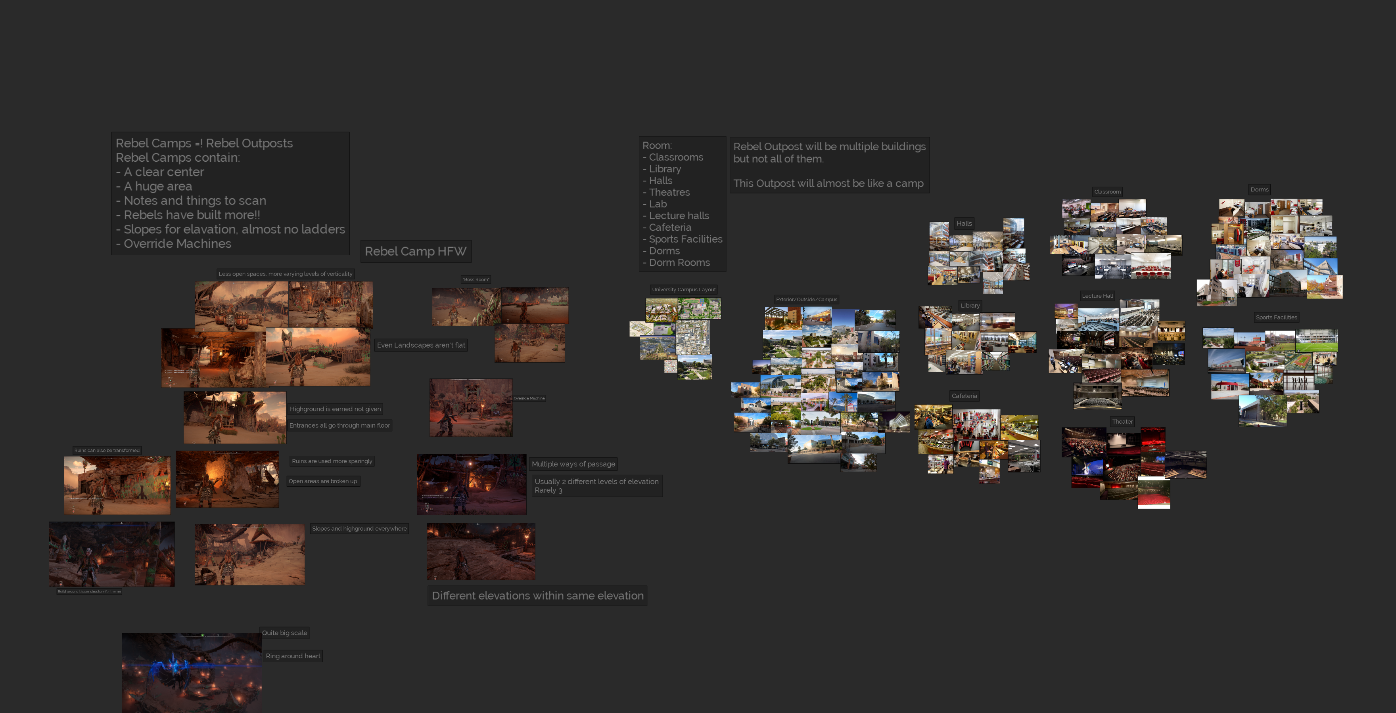Select the screenshot next to "Override Machine" label
1396x713 pixels.
click(x=471, y=408)
